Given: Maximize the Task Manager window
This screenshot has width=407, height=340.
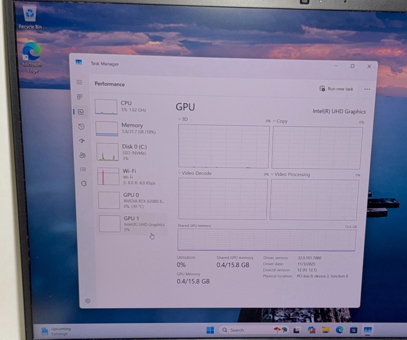Looking at the screenshot, I should pos(352,66).
